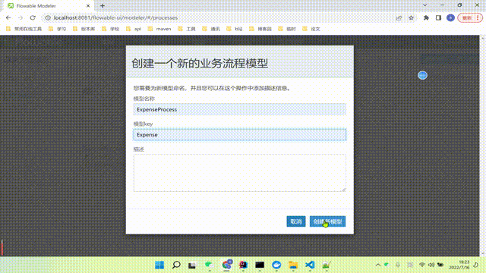Open the last pinned taskbar app icon

326,265
